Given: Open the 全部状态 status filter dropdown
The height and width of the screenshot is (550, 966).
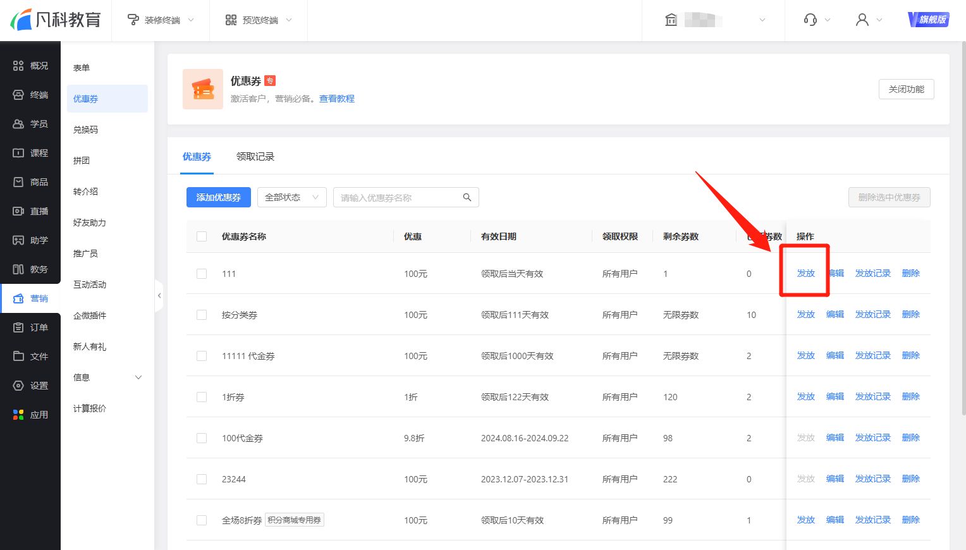Looking at the screenshot, I should pos(291,197).
